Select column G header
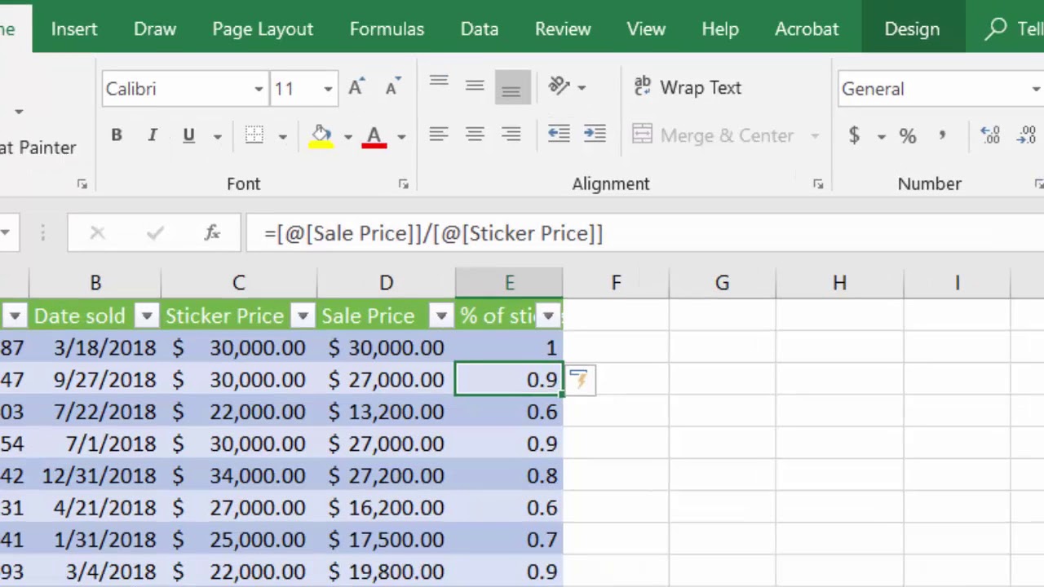Image resolution: width=1044 pixels, height=587 pixels. click(x=722, y=283)
